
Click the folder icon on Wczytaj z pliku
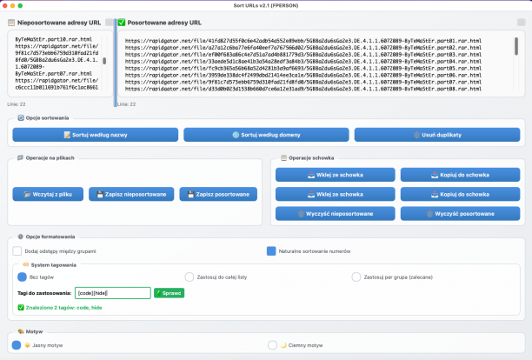(x=28, y=195)
